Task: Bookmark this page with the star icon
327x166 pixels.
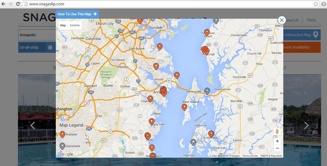Action: pos(316,4)
